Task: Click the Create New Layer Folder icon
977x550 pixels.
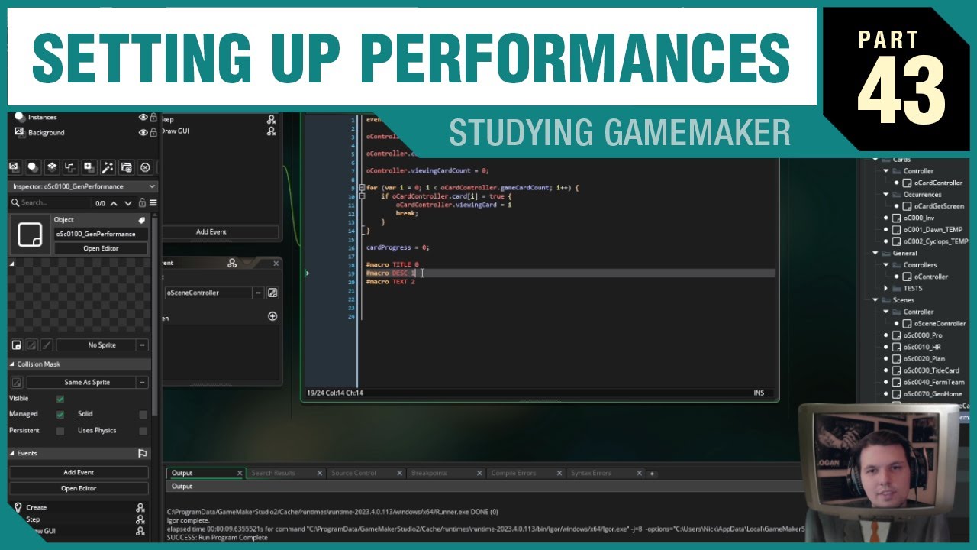Action: click(127, 167)
